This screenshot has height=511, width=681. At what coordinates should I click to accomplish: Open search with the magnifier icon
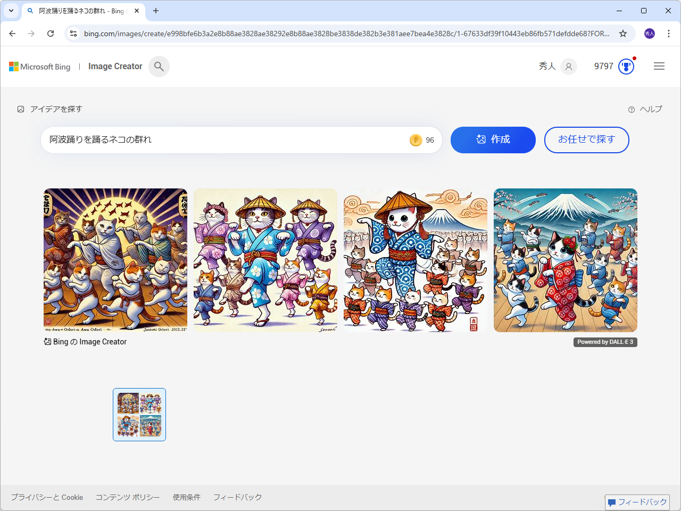[159, 66]
